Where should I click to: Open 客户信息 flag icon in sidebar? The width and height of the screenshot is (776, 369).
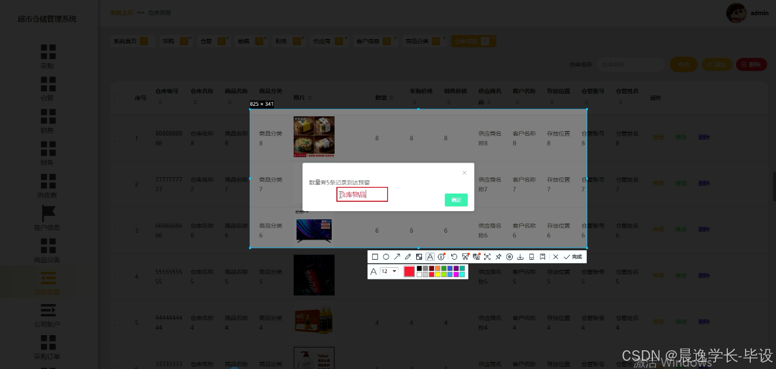click(48, 214)
